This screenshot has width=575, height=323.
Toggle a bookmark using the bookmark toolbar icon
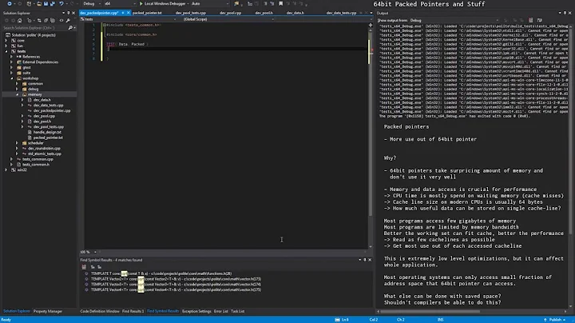click(x=281, y=4)
